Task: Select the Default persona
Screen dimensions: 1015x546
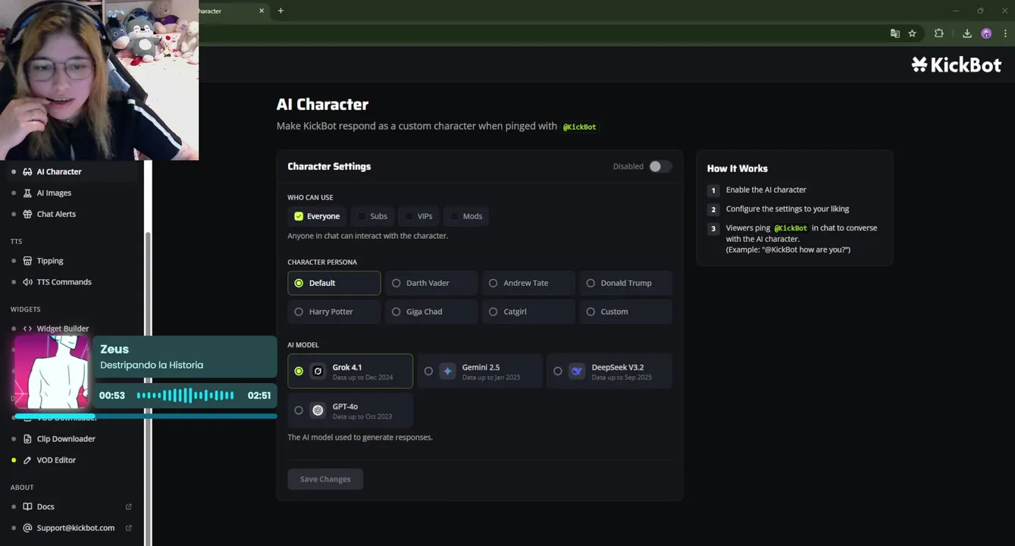Action: pos(334,283)
